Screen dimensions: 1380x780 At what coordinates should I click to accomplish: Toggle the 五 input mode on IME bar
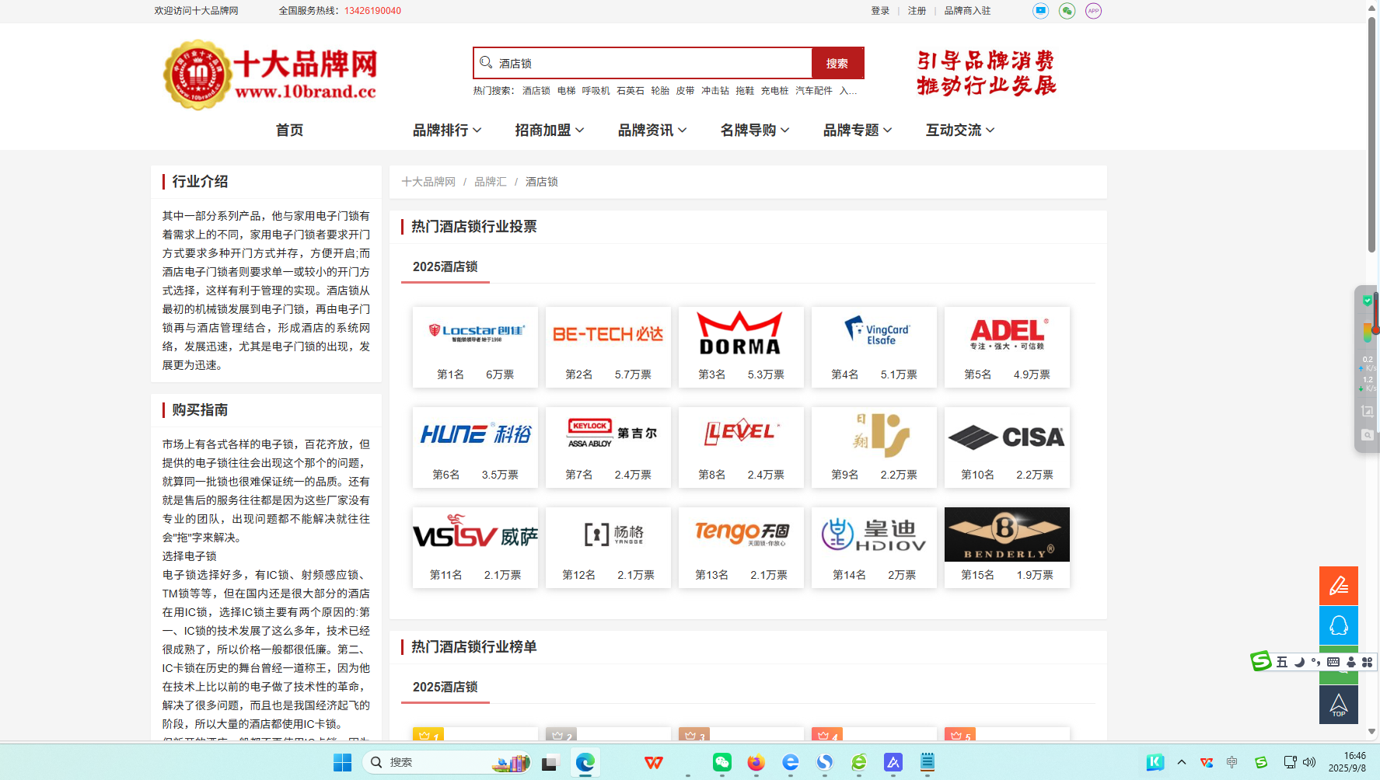coord(1282,662)
